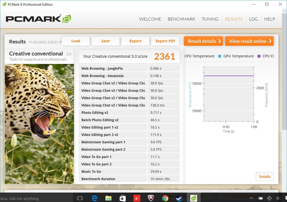
Task: Click the purple frequency line in the chart
Action: click(229, 76)
